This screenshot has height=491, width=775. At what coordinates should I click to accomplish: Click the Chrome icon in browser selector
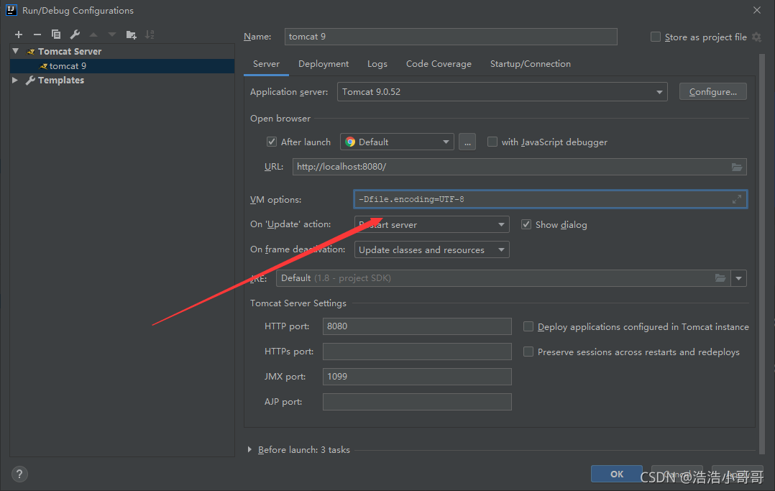click(350, 142)
